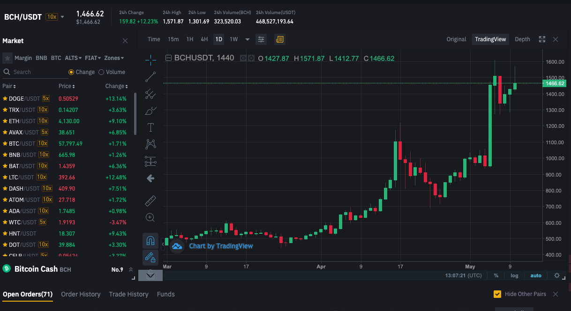Click the search magnifier icon
Screen dimensions: 571x311
(x=7, y=72)
